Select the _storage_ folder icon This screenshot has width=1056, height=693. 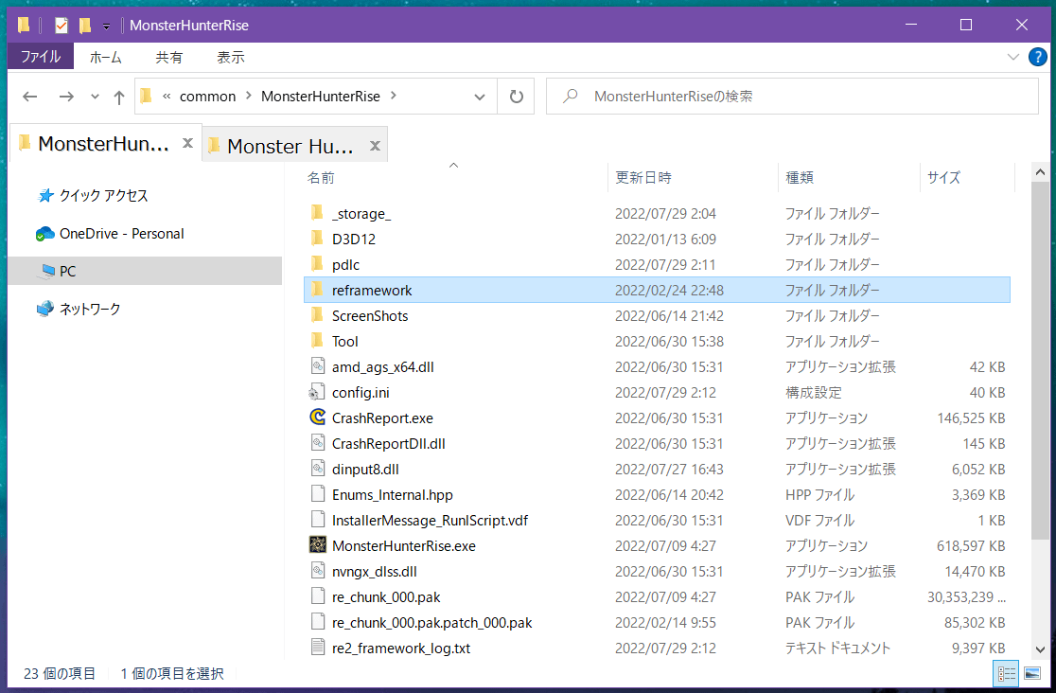(x=317, y=213)
